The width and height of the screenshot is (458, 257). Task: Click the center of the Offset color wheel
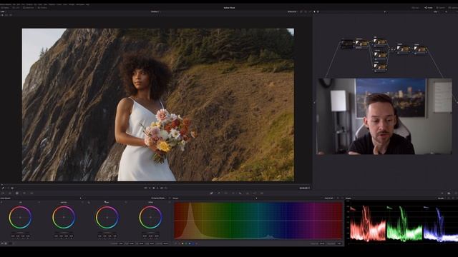click(x=150, y=217)
